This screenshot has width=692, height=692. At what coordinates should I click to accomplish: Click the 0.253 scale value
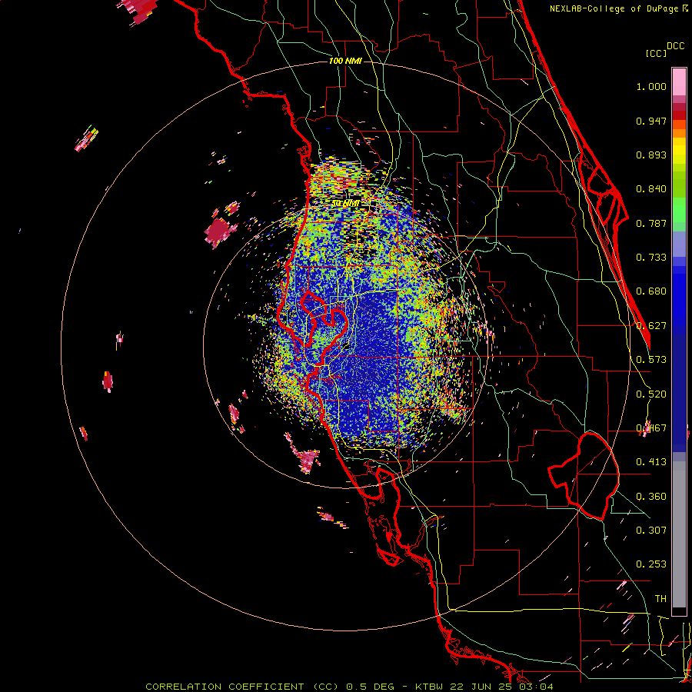[x=651, y=564]
